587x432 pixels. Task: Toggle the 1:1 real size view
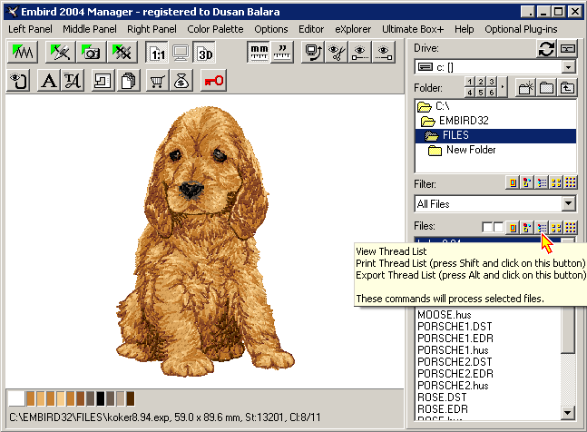pos(158,53)
